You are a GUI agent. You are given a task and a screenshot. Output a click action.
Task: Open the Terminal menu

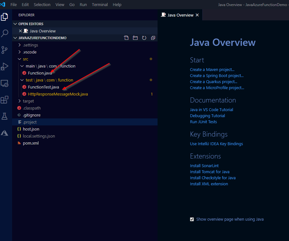(100, 5)
